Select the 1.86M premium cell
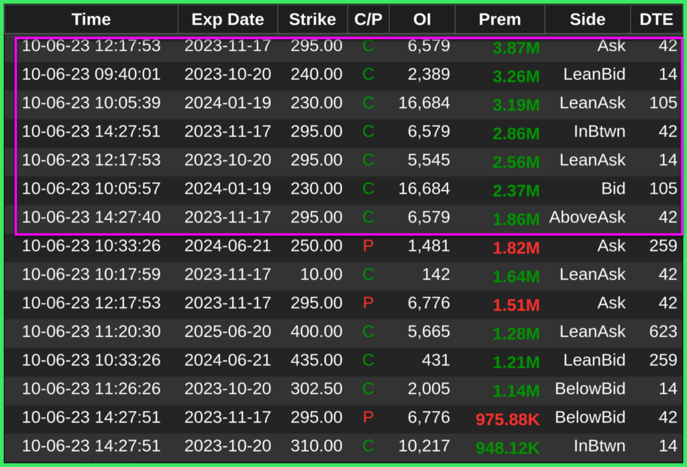 [516, 219]
